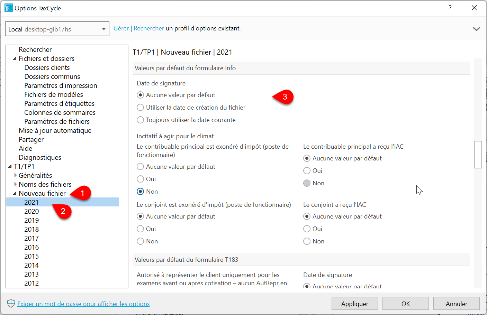Select year 2014 under Nouveau fichier
Screen dimensions: 487x315
(31, 265)
